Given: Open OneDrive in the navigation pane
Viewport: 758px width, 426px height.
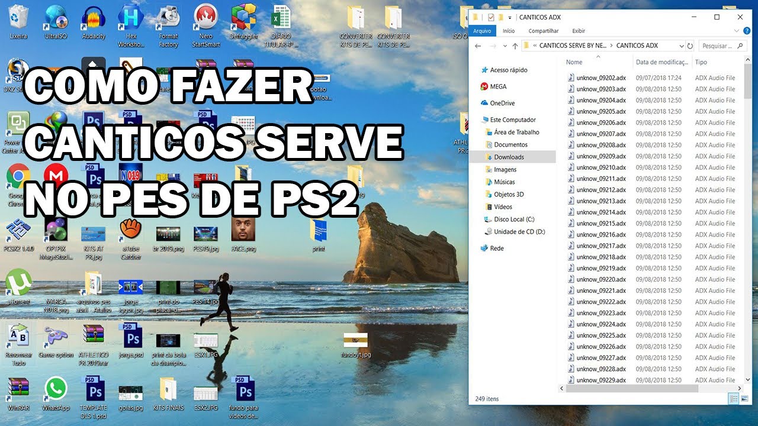Looking at the screenshot, I should click(x=502, y=103).
